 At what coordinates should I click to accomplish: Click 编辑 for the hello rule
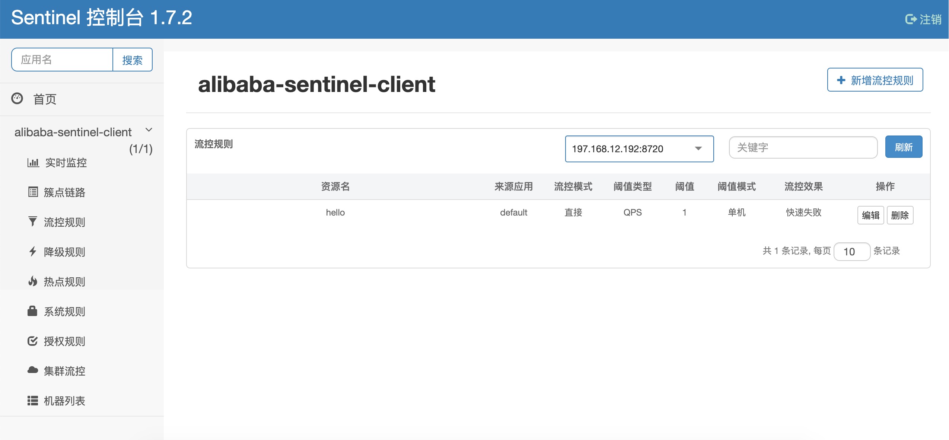pyautogui.click(x=870, y=215)
